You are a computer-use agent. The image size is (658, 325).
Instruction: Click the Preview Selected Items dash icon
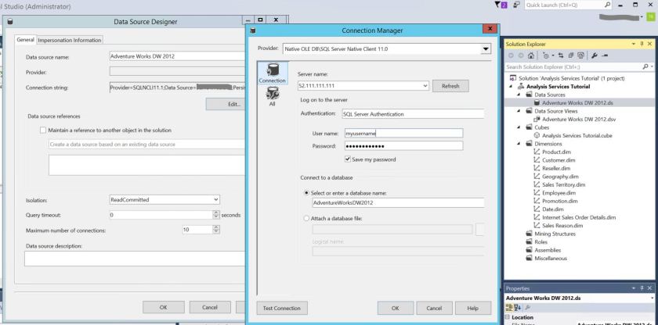click(605, 55)
